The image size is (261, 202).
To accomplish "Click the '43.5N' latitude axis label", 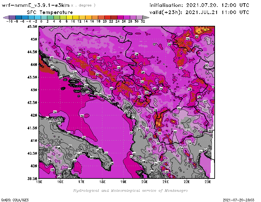I will (x=32, y=77).
